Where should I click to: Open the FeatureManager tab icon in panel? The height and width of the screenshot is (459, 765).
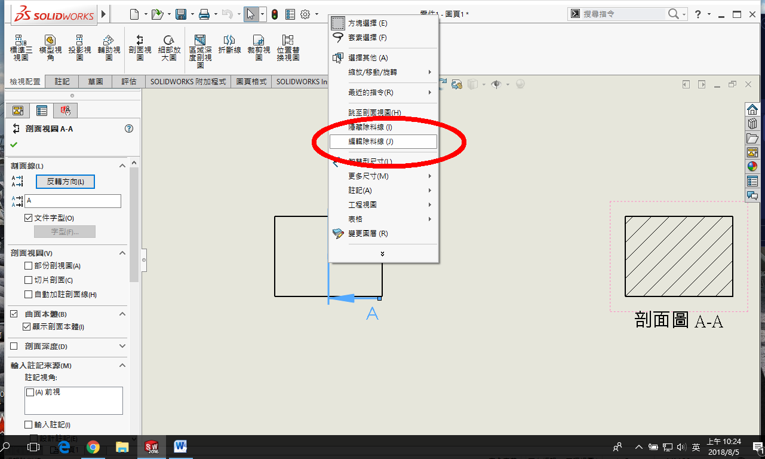[17, 111]
